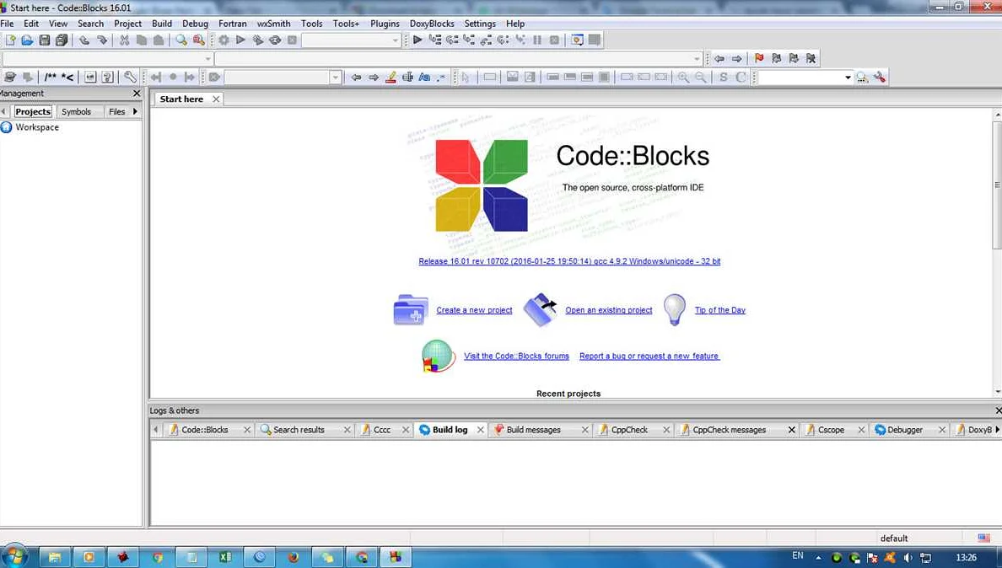Start the debugger from the debug toolbar
The image size is (1002, 568).
pyautogui.click(x=417, y=40)
